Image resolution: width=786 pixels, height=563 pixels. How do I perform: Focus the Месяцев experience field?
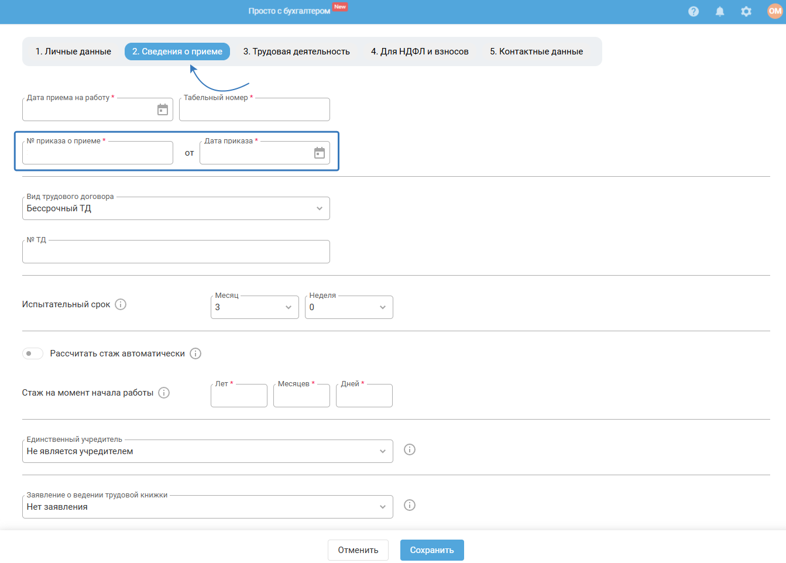point(301,396)
